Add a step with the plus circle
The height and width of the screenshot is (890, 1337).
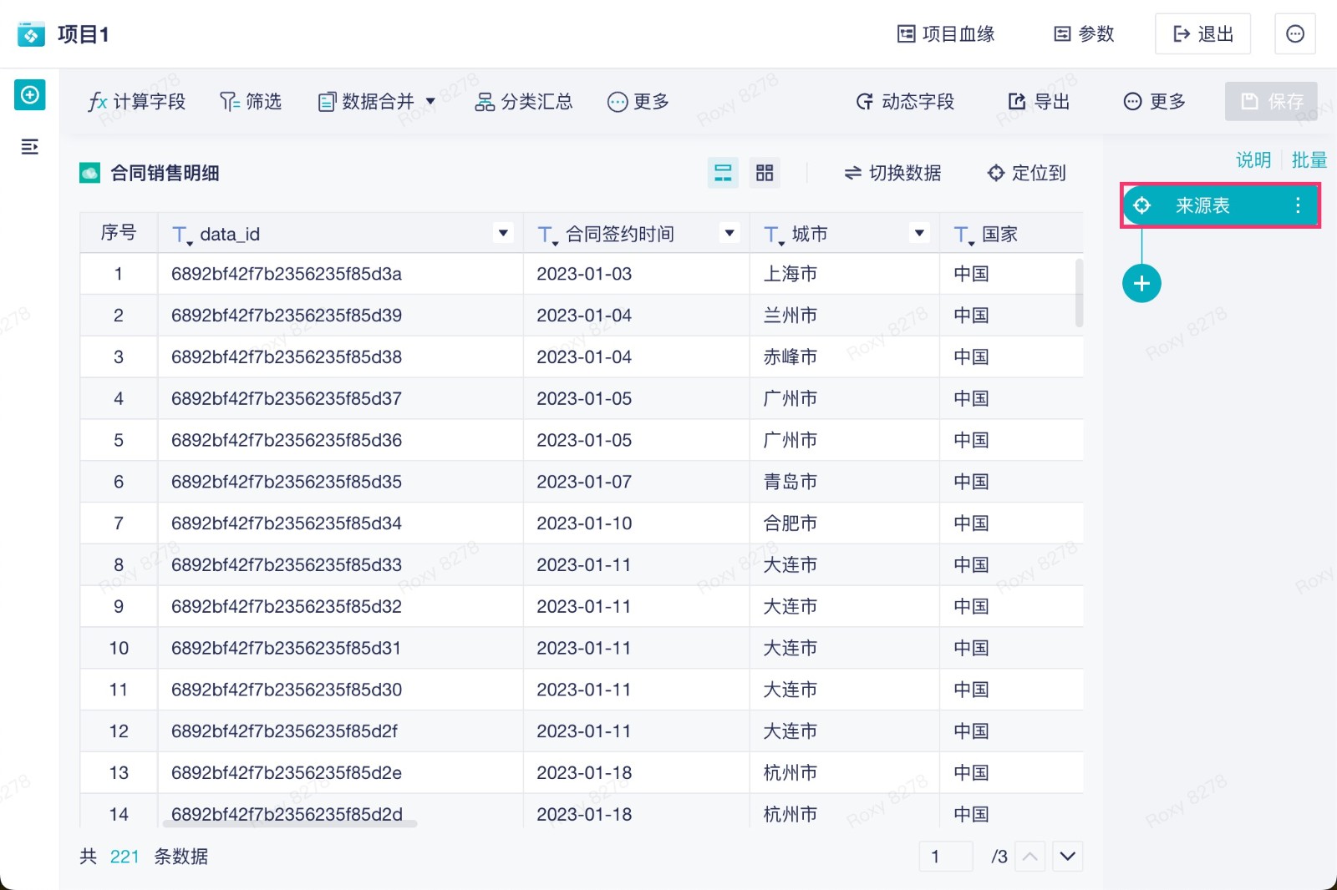(1141, 283)
